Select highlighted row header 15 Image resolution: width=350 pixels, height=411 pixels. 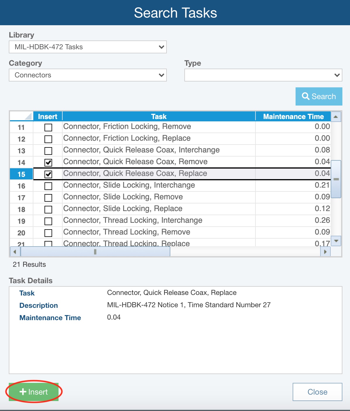click(x=21, y=174)
